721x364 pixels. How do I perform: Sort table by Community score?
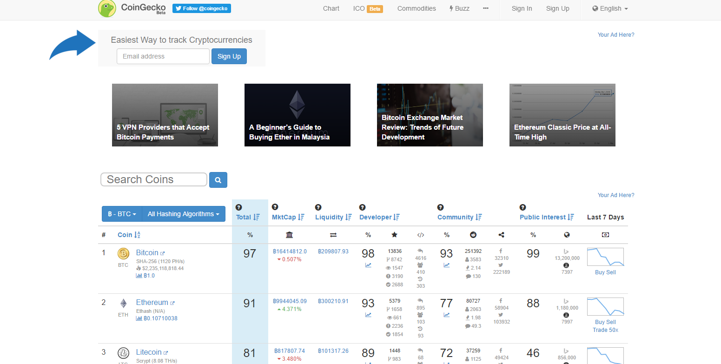pyautogui.click(x=460, y=217)
